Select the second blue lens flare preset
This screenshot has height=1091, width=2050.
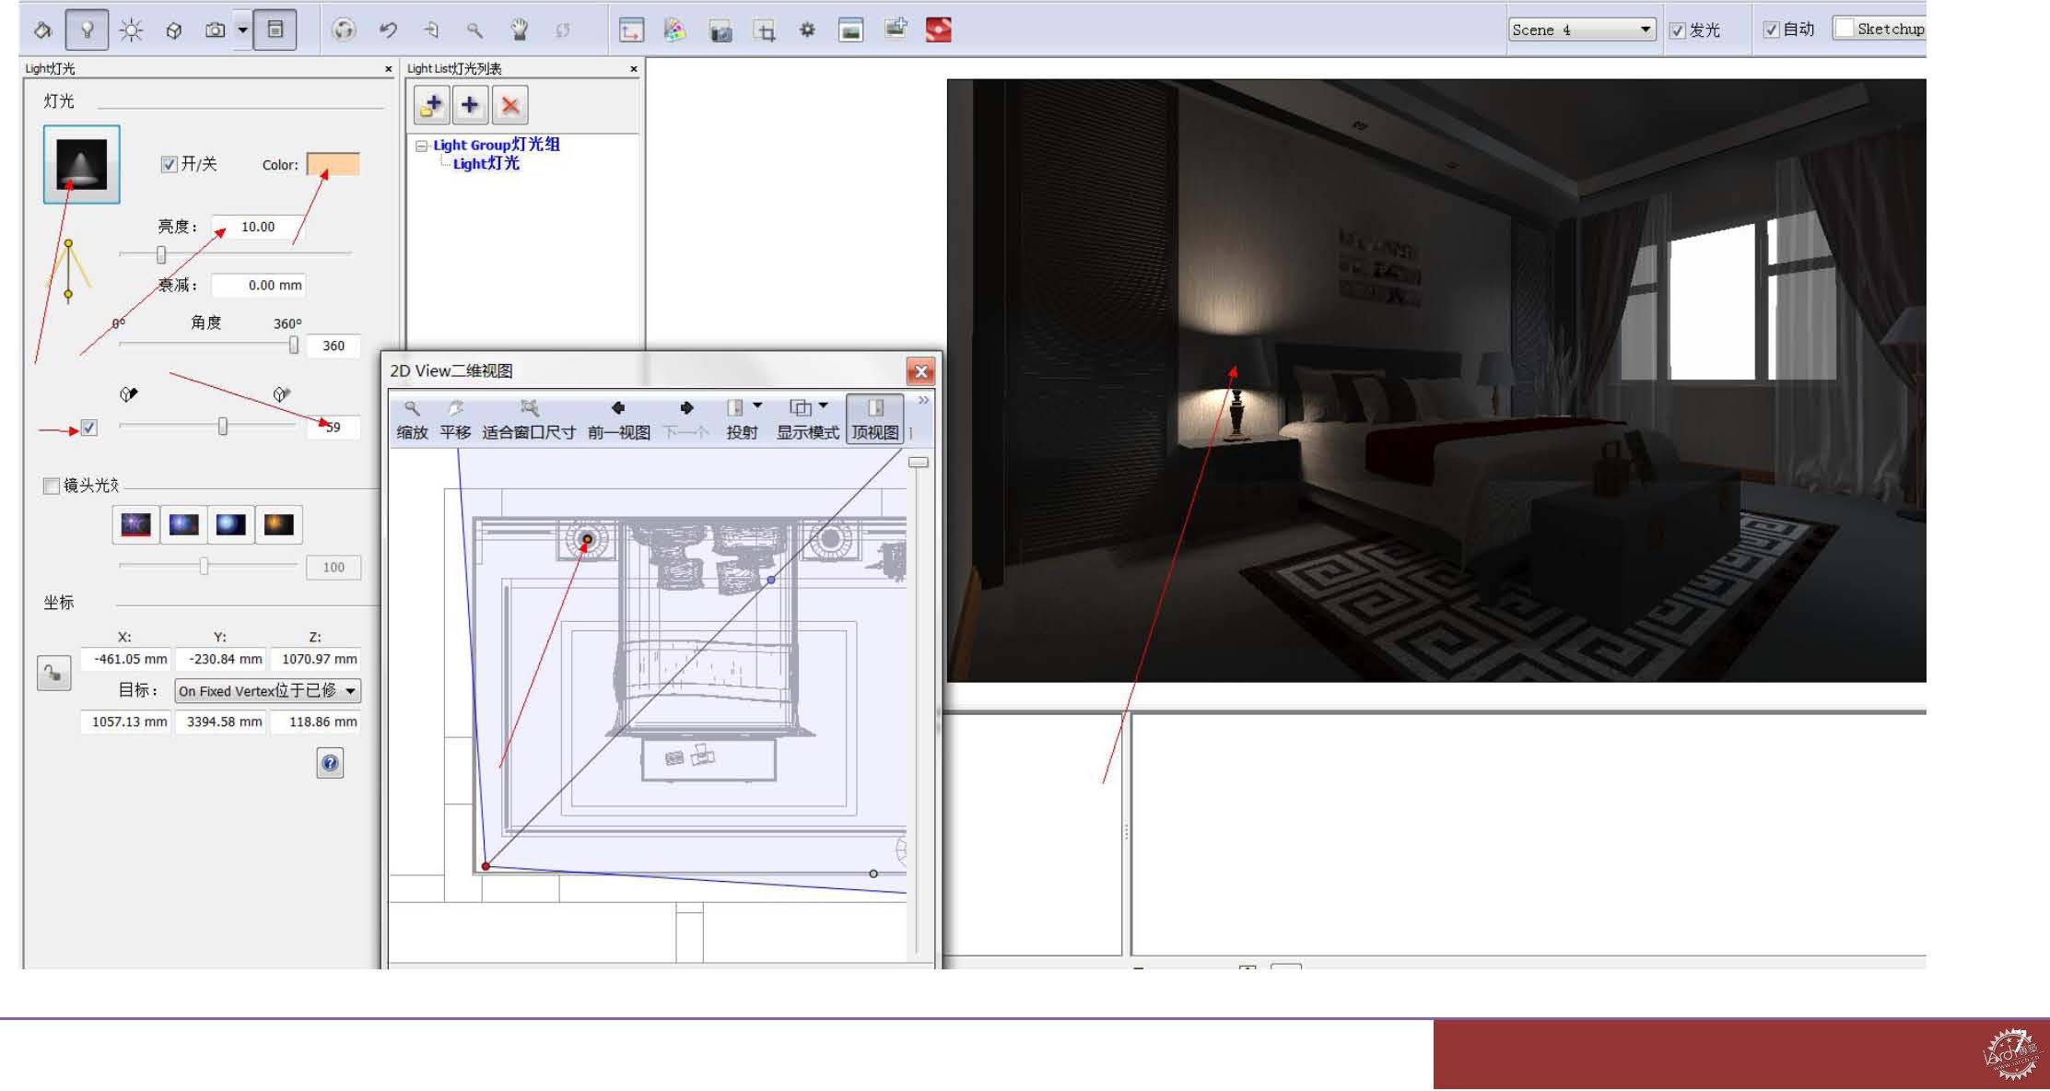click(183, 525)
